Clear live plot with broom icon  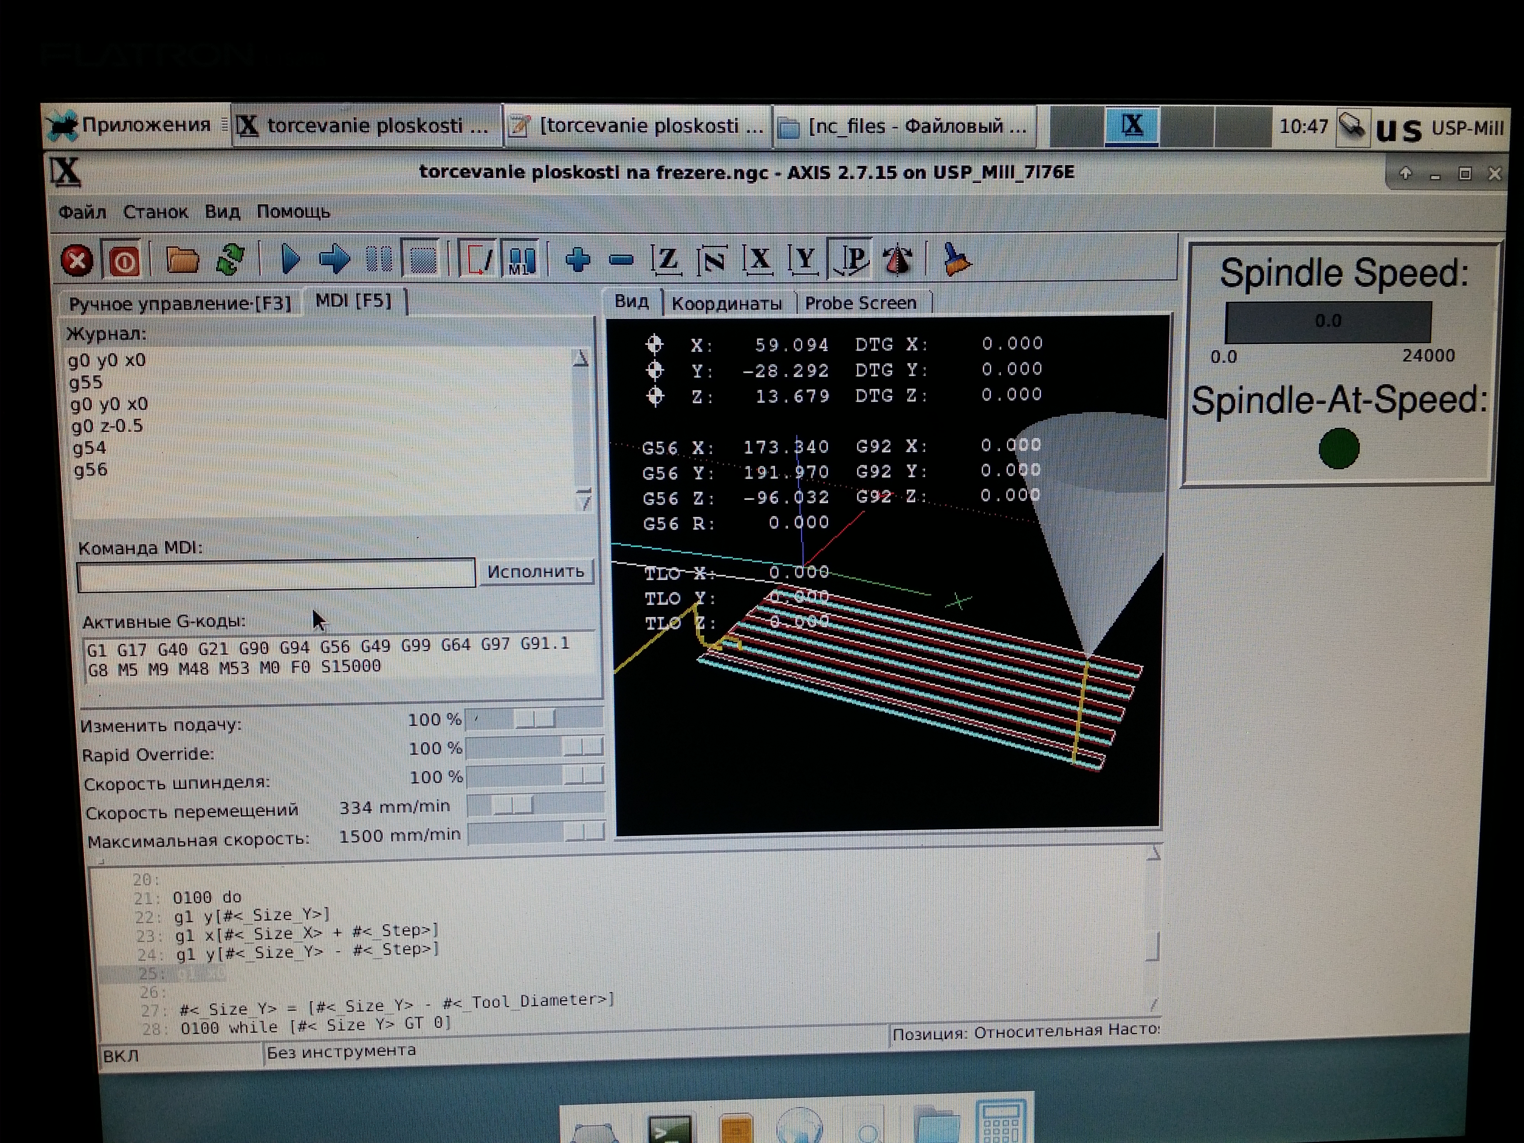coord(956,260)
